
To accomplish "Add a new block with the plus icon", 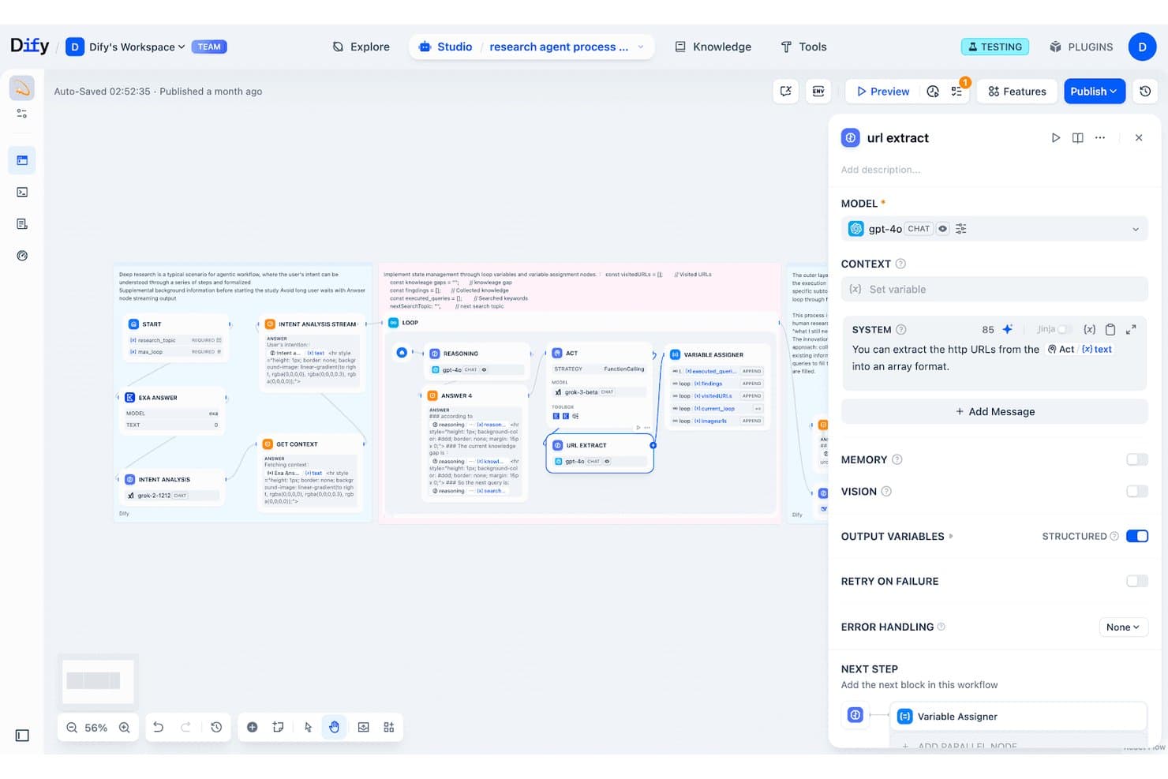I will click(252, 727).
